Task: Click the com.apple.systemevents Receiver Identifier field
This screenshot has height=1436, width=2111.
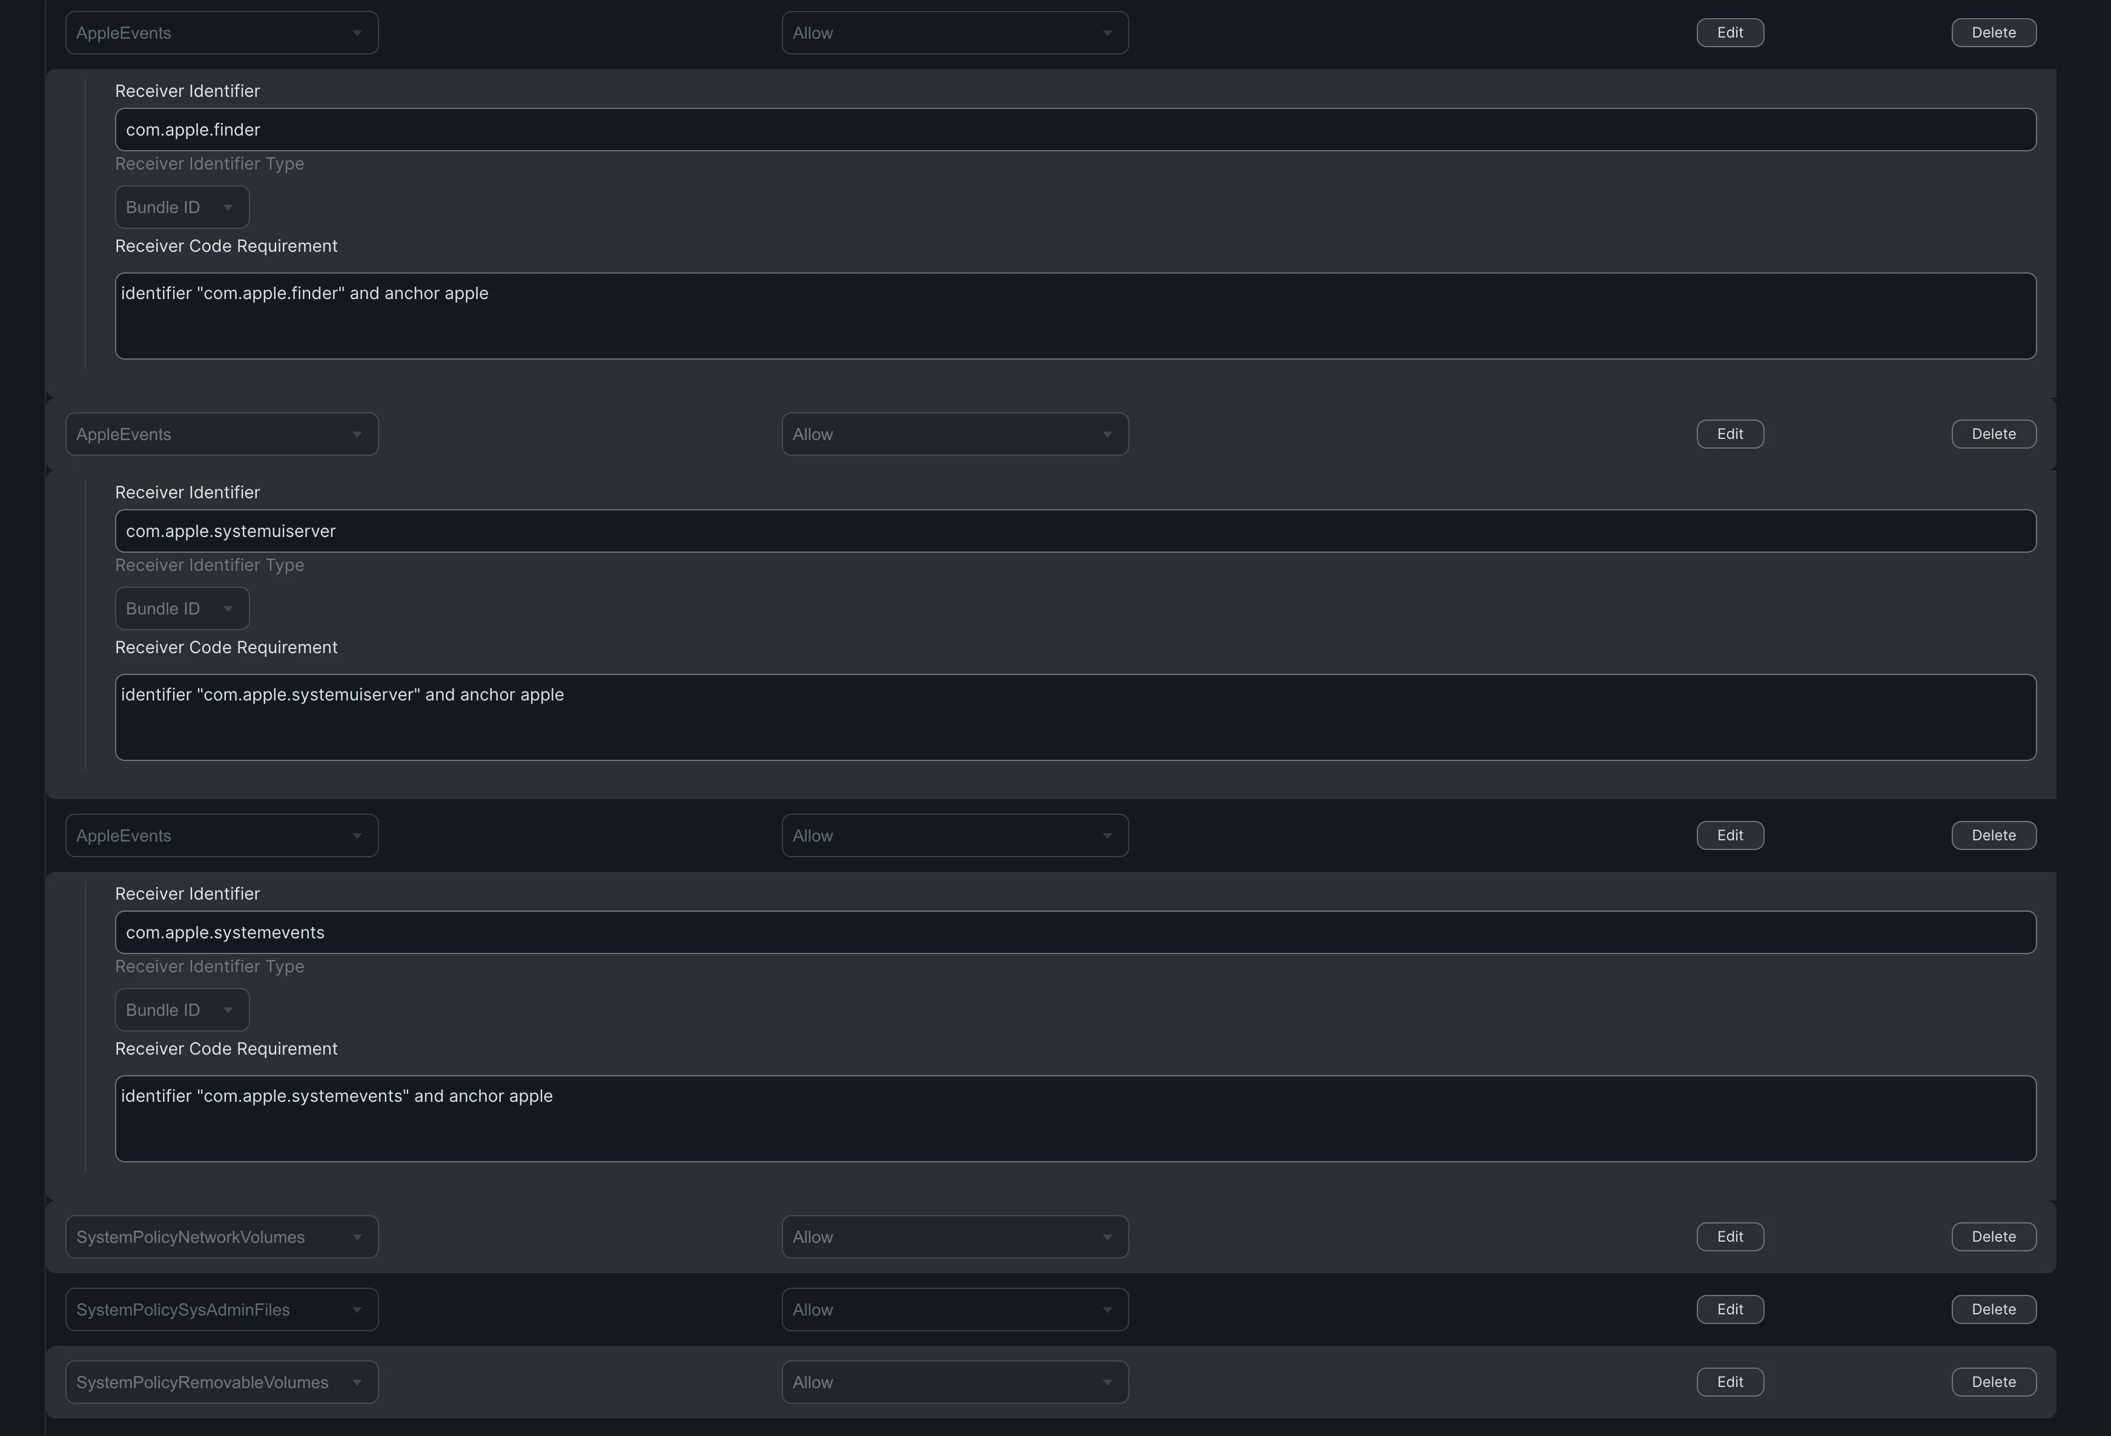Action: click(1075, 933)
